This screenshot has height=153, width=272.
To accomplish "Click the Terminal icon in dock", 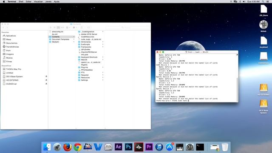I will tap(200, 147).
